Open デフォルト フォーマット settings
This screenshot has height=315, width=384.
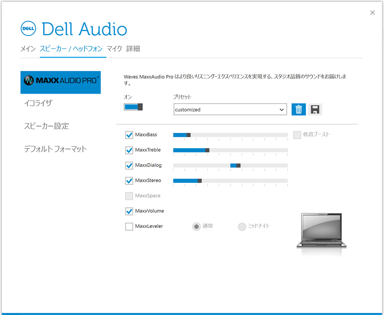(x=55, y=149)
